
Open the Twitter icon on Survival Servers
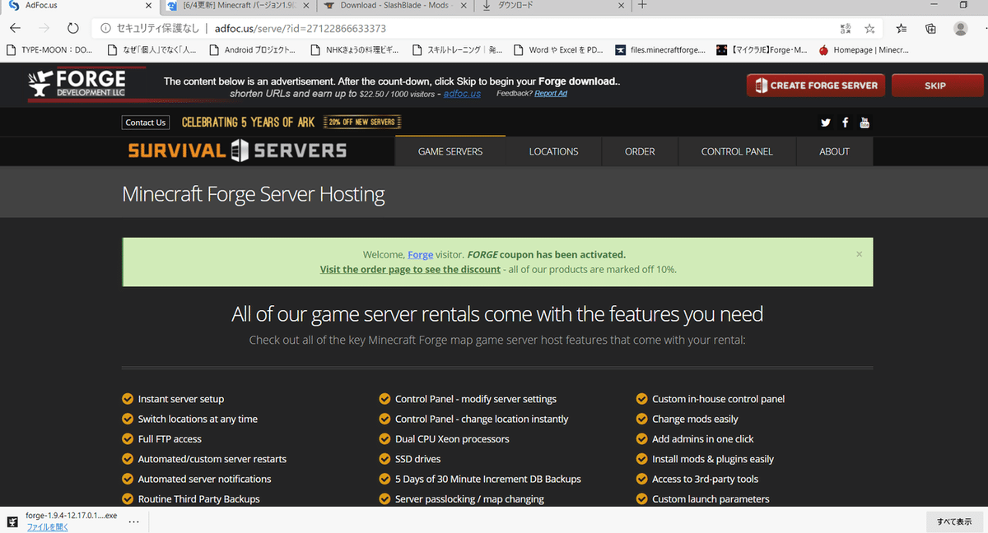[826, 123]
